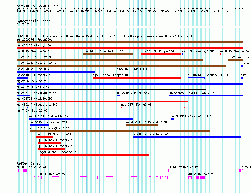This screenshot has height=193, width=251.
Task: Select nsv948120 (Sudmant2013) blue block
Action: click(23, 96)
